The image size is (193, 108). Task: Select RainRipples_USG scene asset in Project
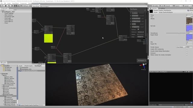click(x=26, y=69)
